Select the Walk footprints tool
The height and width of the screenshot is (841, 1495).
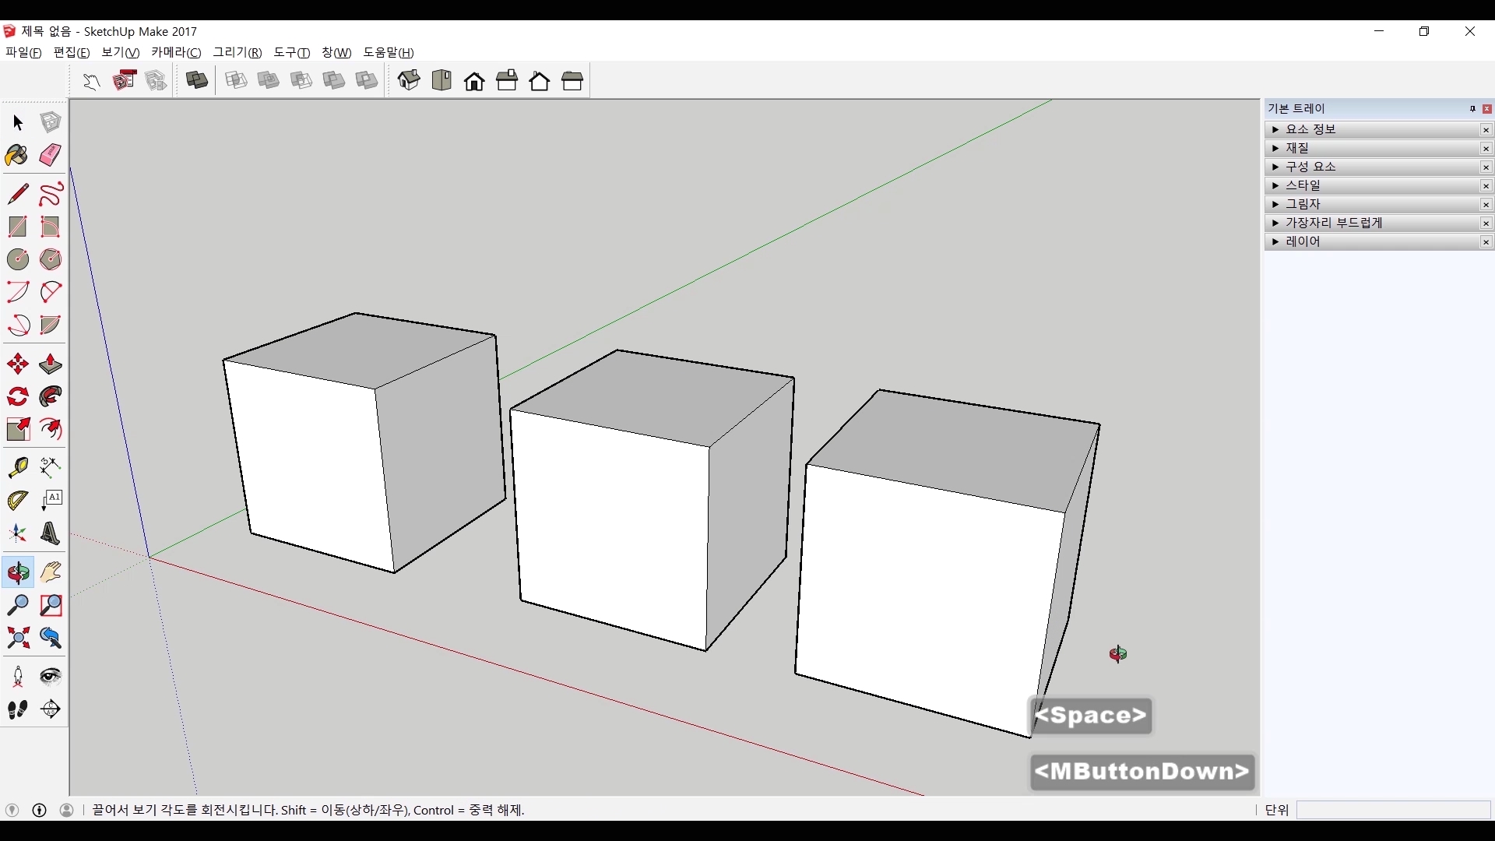click(x=17, y=709)
